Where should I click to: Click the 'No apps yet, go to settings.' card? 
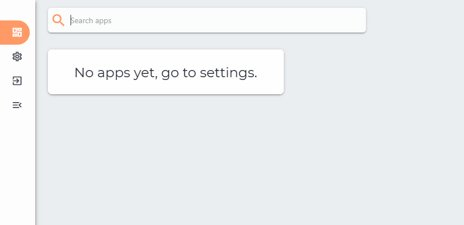coord(166,72)
